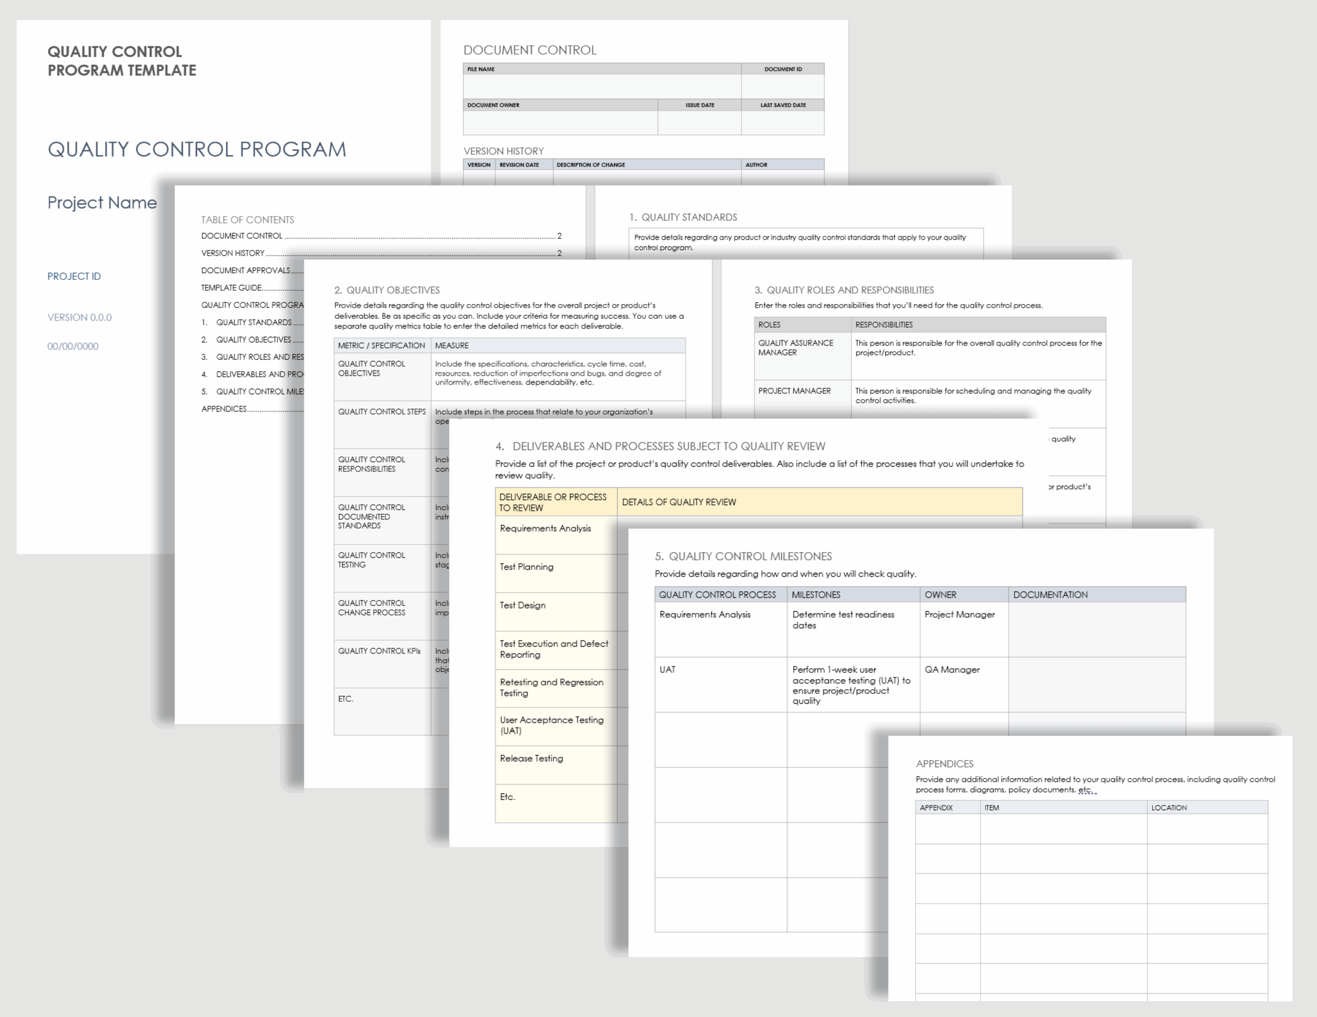Click the Documentation column header

click(1050, 594)
